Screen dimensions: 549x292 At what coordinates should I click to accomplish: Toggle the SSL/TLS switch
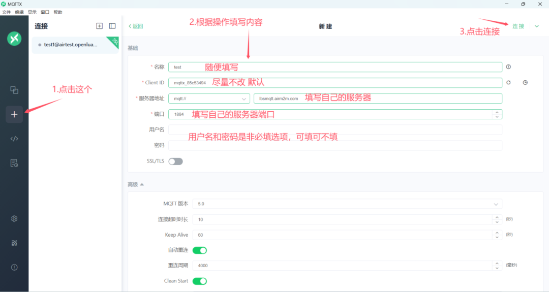(x=175, y=161)
